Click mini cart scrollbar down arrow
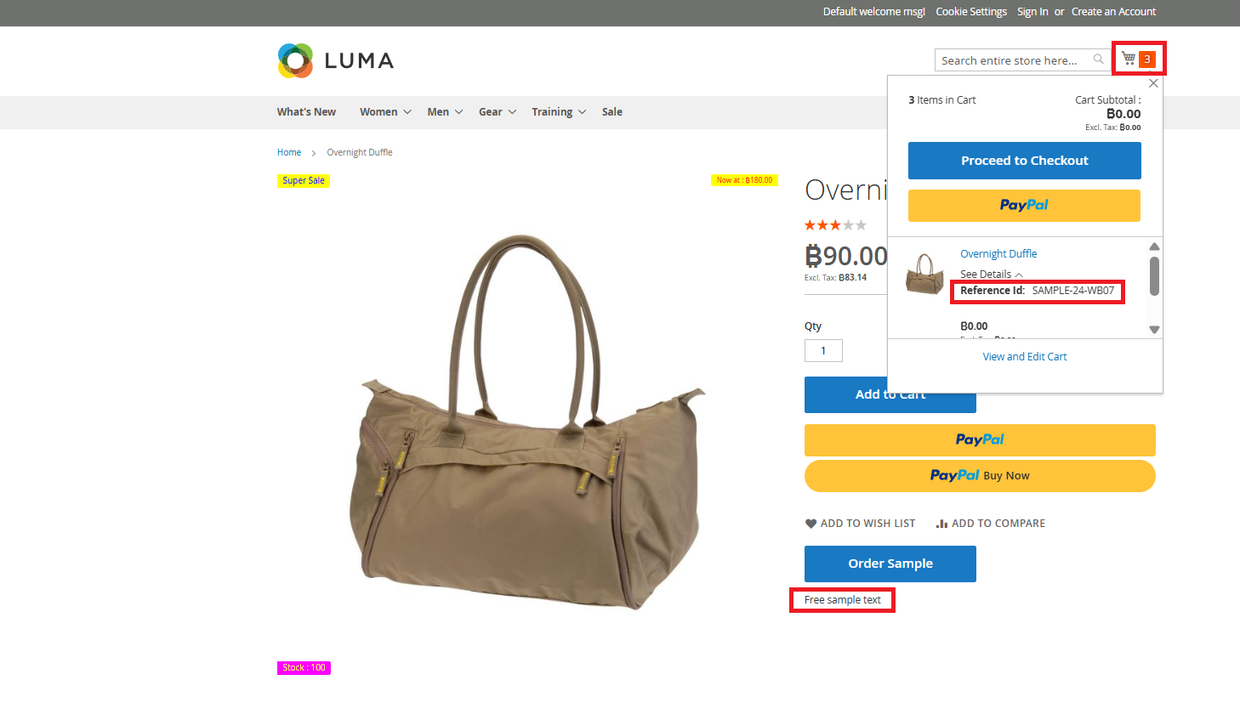The image size is (1240, 714). [1154, 330]
